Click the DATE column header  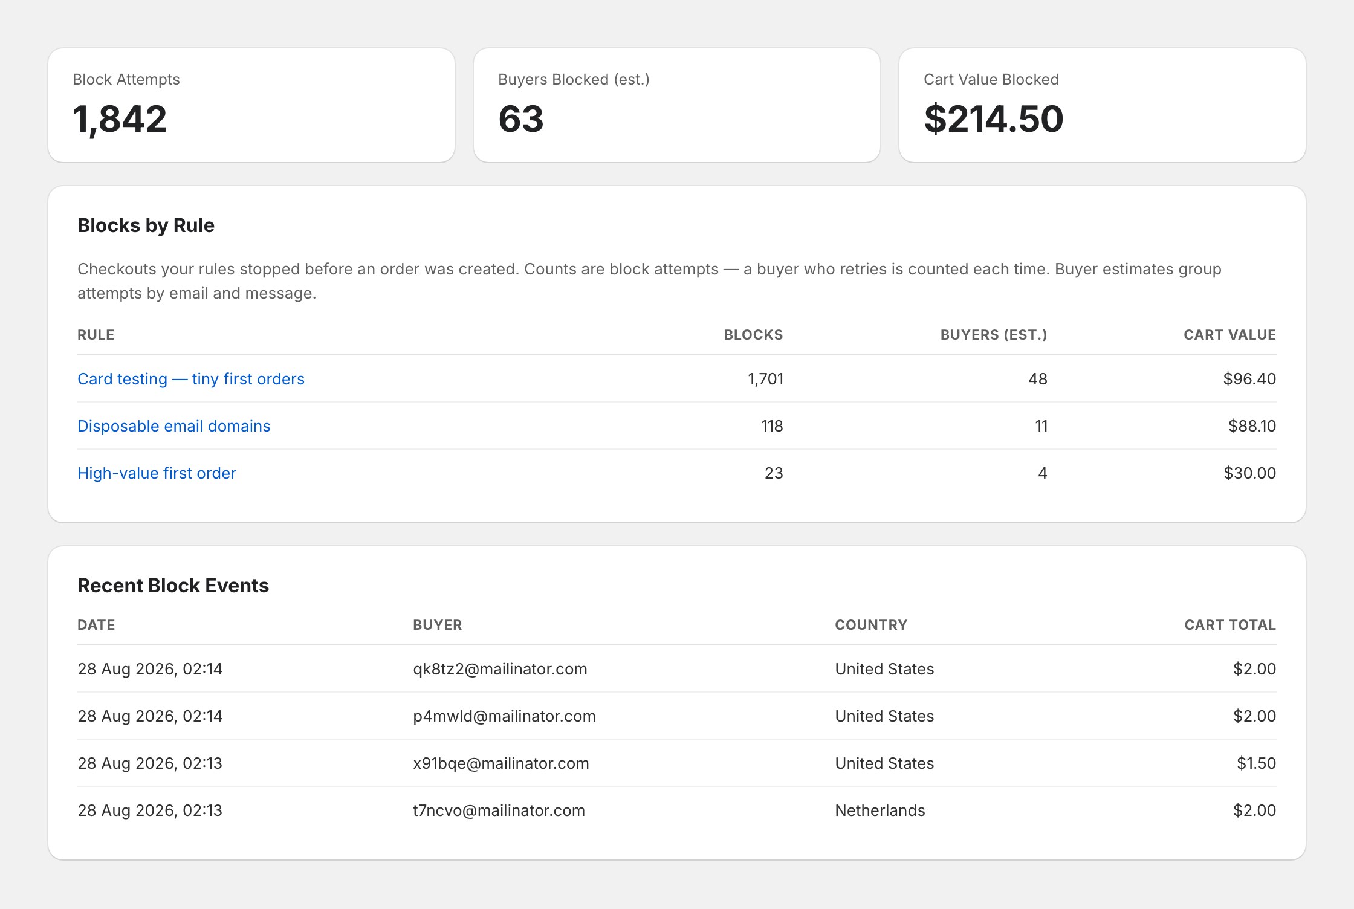tap(96, 625)
